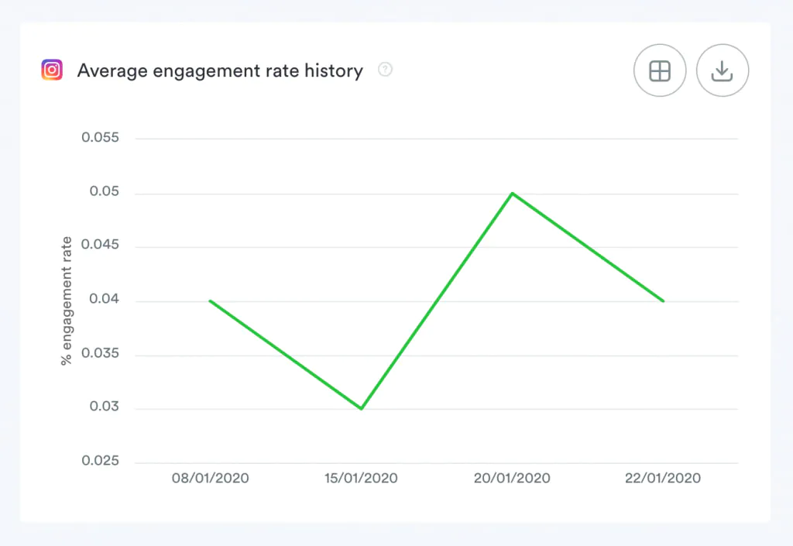Viewport: 793px width, 546px height.
Task: Click the 0.05 y-axis value
Action: click(105, 191)
